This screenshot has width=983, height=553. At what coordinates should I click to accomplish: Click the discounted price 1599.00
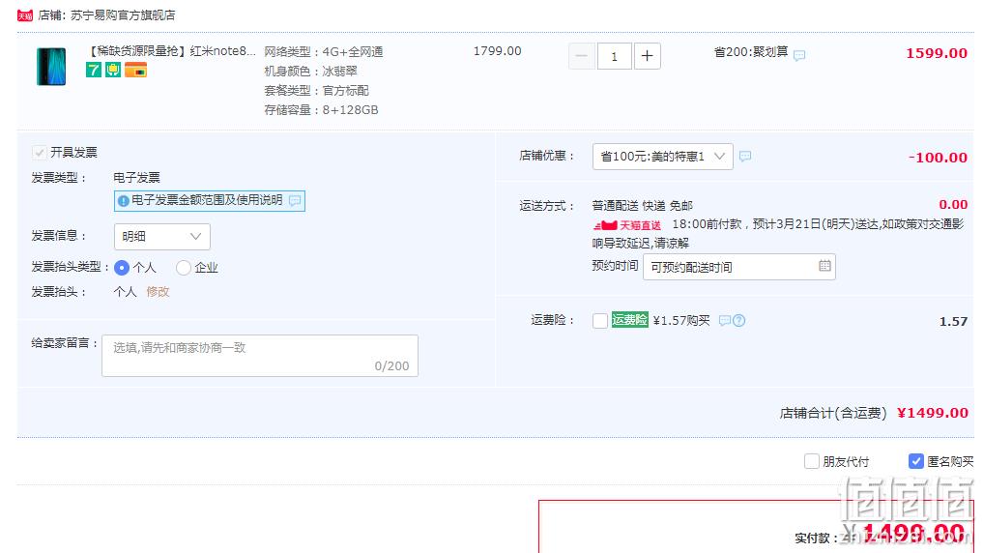coord(937,53)
